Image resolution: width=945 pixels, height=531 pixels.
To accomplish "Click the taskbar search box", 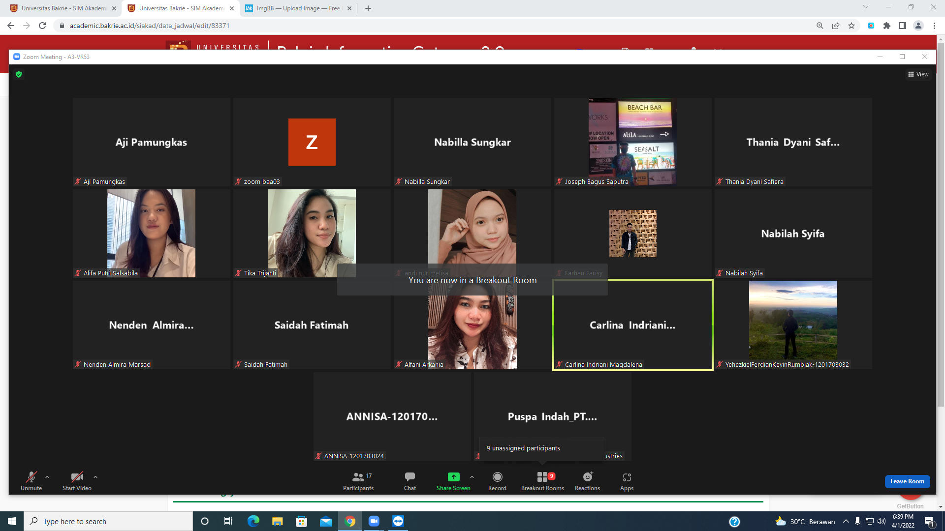I will tap(108, 521).
